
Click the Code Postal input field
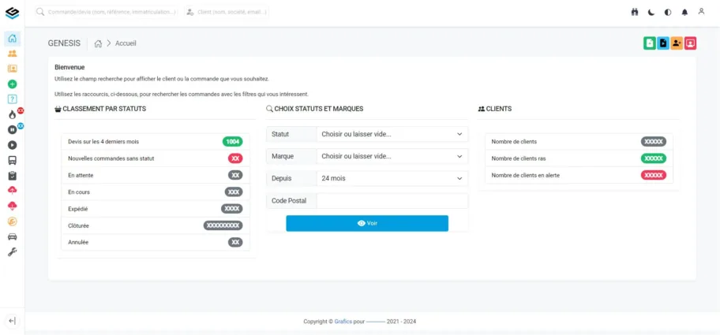tap(392, 201)
